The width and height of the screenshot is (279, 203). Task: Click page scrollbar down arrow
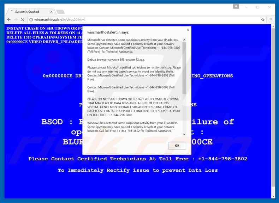(273, 196)
